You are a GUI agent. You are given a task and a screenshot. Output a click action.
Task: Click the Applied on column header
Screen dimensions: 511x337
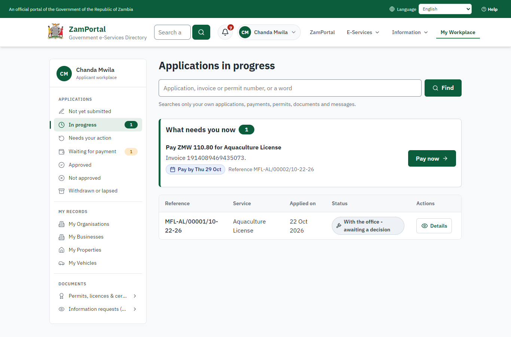(x=303, y=203)
